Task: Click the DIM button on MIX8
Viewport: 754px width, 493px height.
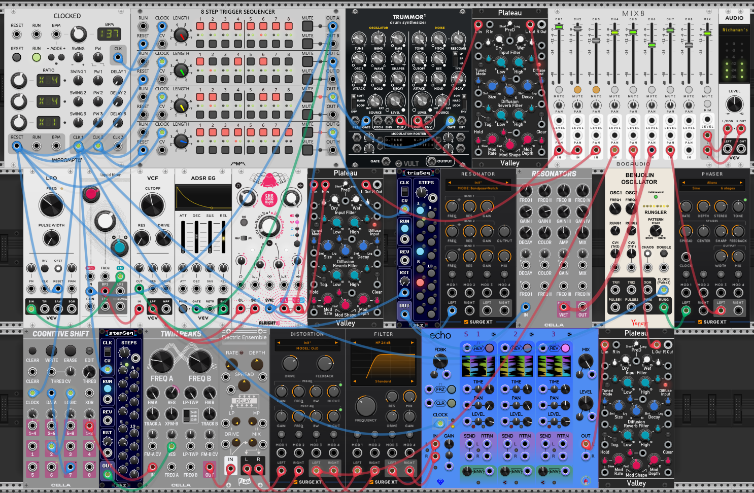Action: pyautogui.click(x=707, y=103)
